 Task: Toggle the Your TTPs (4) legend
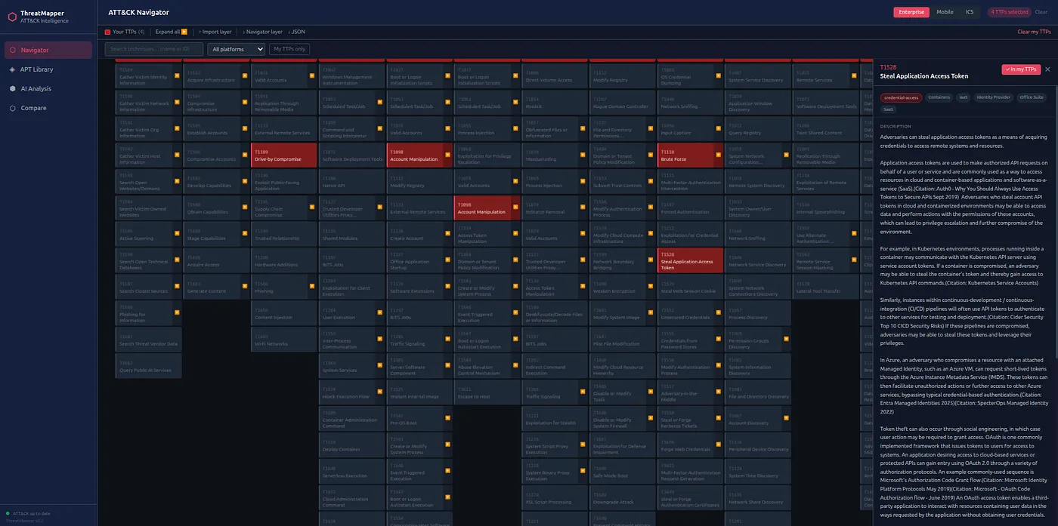tap(125, 32)
